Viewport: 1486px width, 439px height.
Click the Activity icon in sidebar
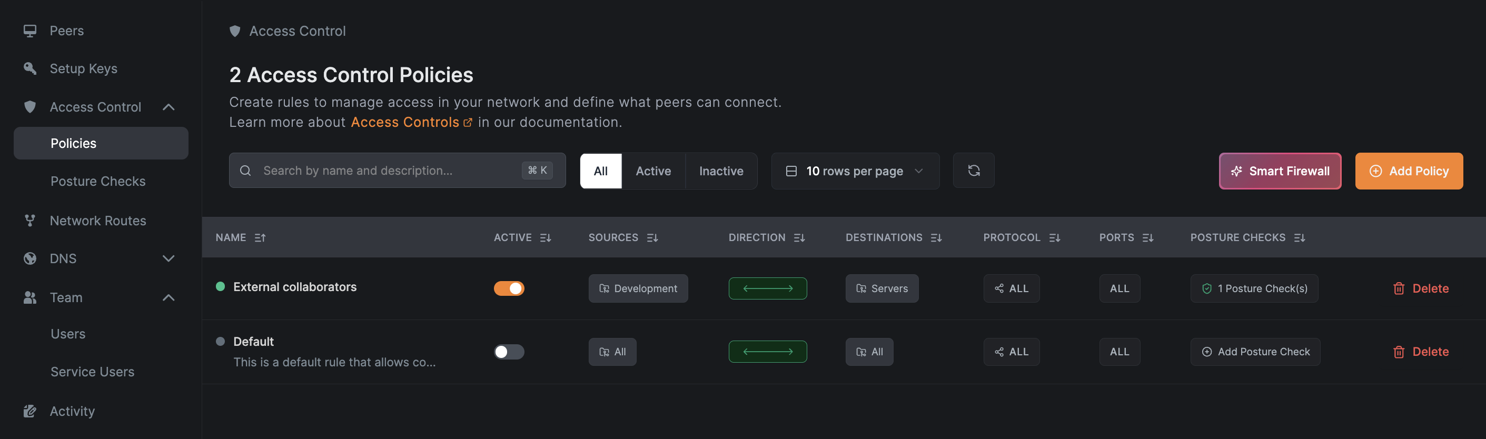(30, 411)
